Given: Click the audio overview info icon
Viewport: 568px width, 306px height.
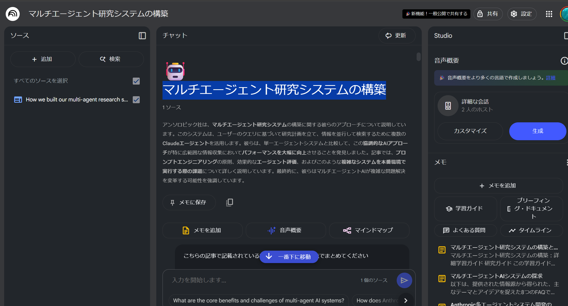Looking at the screenshot, I should 564,61.
